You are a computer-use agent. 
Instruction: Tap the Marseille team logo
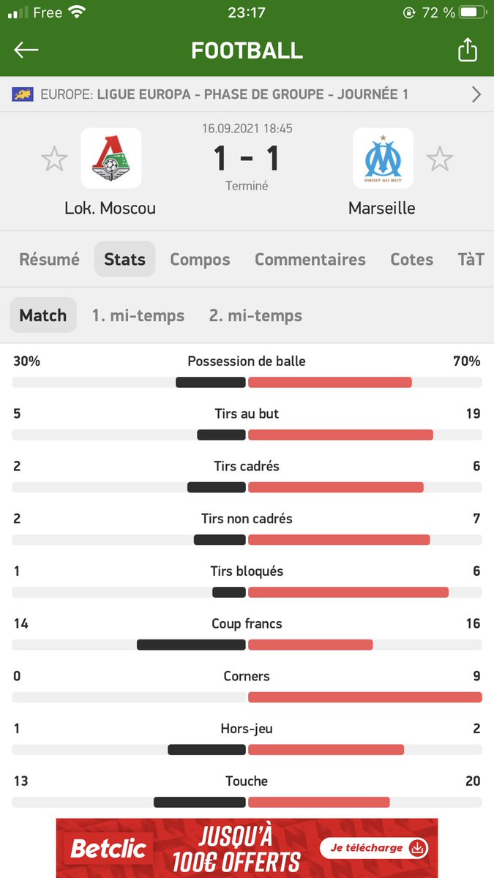[383, 158]
